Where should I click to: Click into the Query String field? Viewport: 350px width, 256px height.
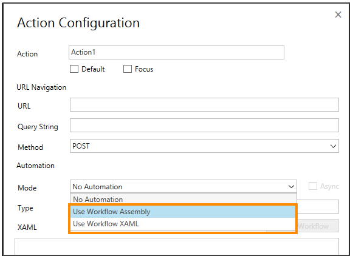[x=204, y=125]
